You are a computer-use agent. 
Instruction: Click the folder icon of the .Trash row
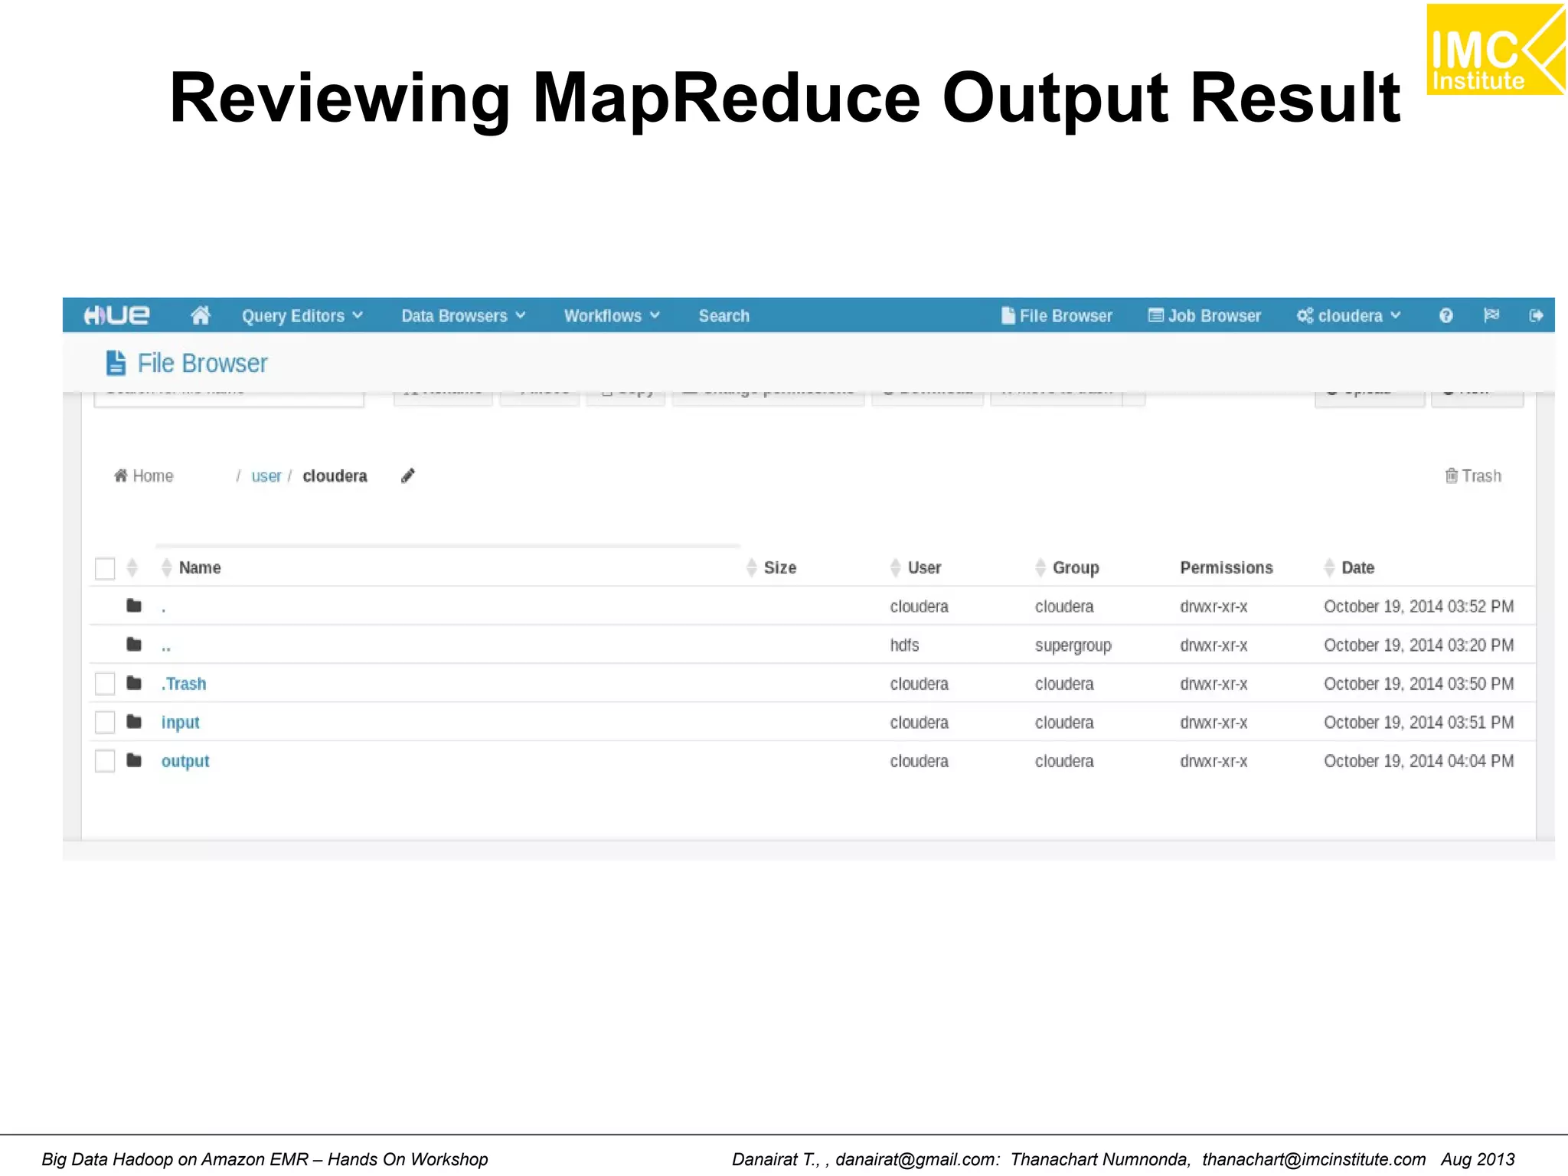click(134, 683)
